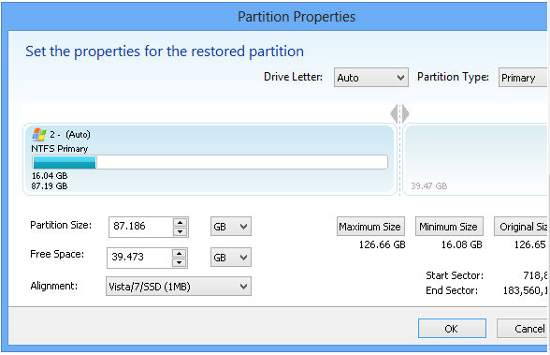This screenshot has width=550, height=355.
Task: Click the Maximum Size button
Action: coord(370,227)
